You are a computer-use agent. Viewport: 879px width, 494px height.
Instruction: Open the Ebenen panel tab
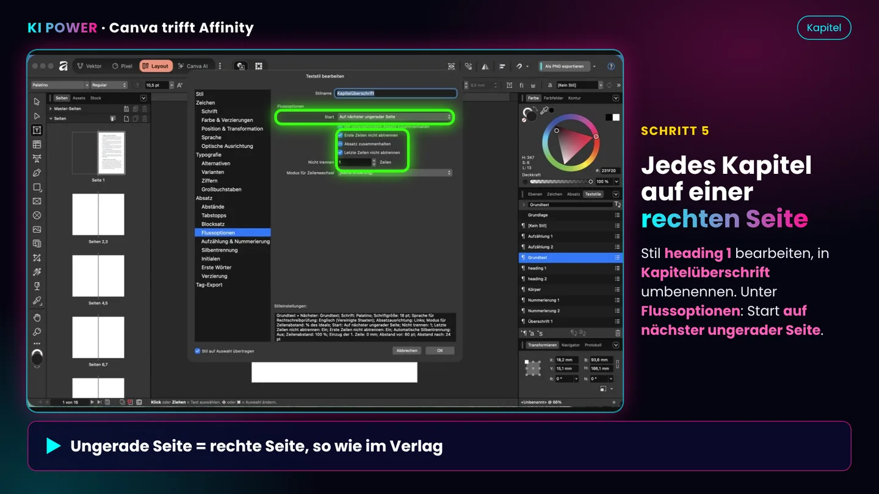535,194
